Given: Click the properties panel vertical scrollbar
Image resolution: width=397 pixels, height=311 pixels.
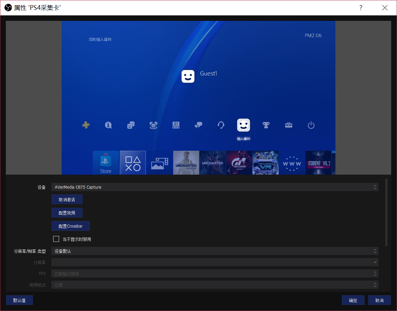Looking at the screenshot, I should [386, 212].
